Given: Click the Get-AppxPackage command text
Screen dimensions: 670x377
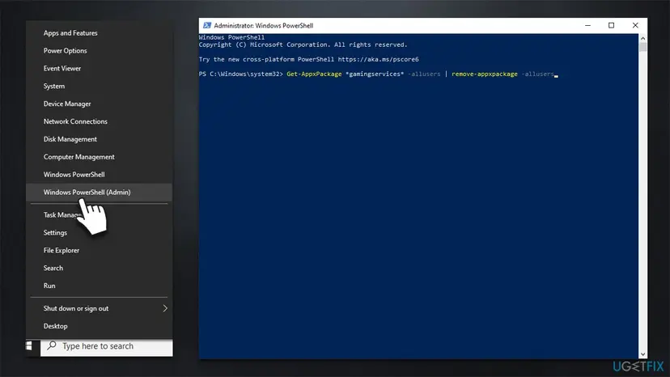Looking at the screenshot, I should [x=314, y=74].
